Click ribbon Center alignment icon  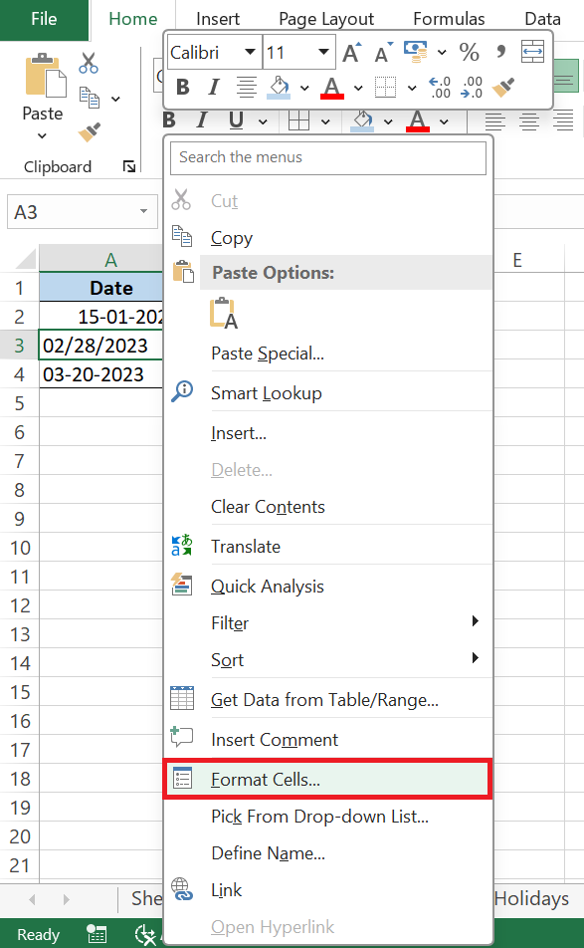point(529,120)
